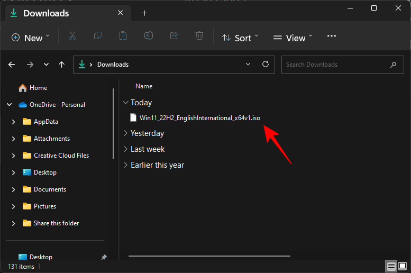Expand the AppData folder node
411x273 pixels.
pos(13,122)
